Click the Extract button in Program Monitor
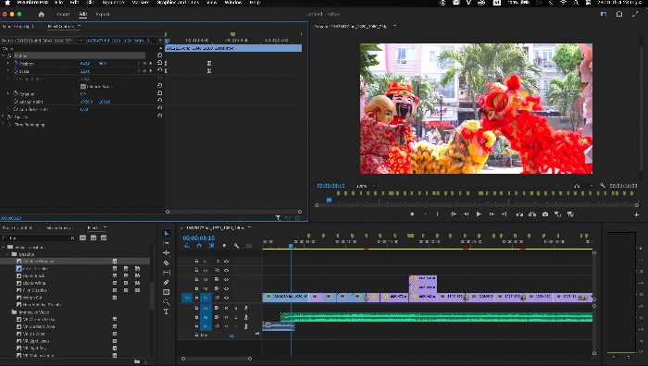Image resolution: width=648 pixels, height=366 pixels. pyautogui.click(x=532, y=214)
